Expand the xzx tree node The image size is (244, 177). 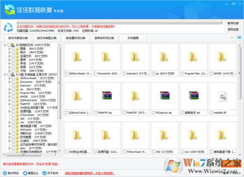point(9,122)
